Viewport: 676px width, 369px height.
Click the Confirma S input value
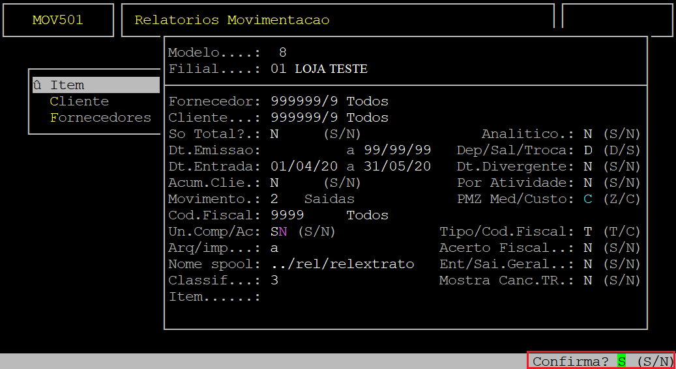(x=622, y=361)
